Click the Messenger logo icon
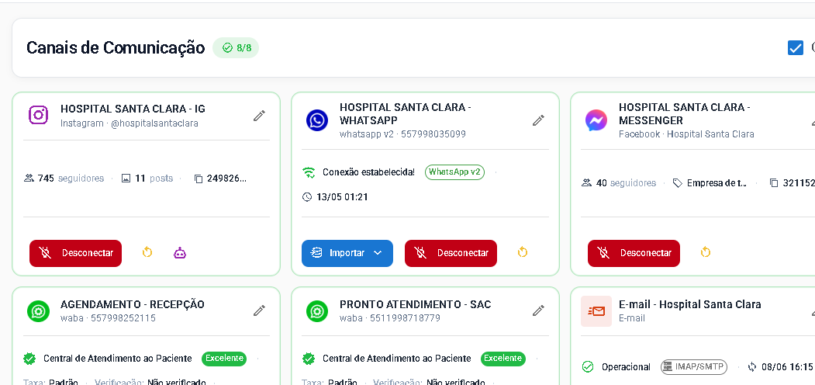Screen dimensions: 815x385 596,120
